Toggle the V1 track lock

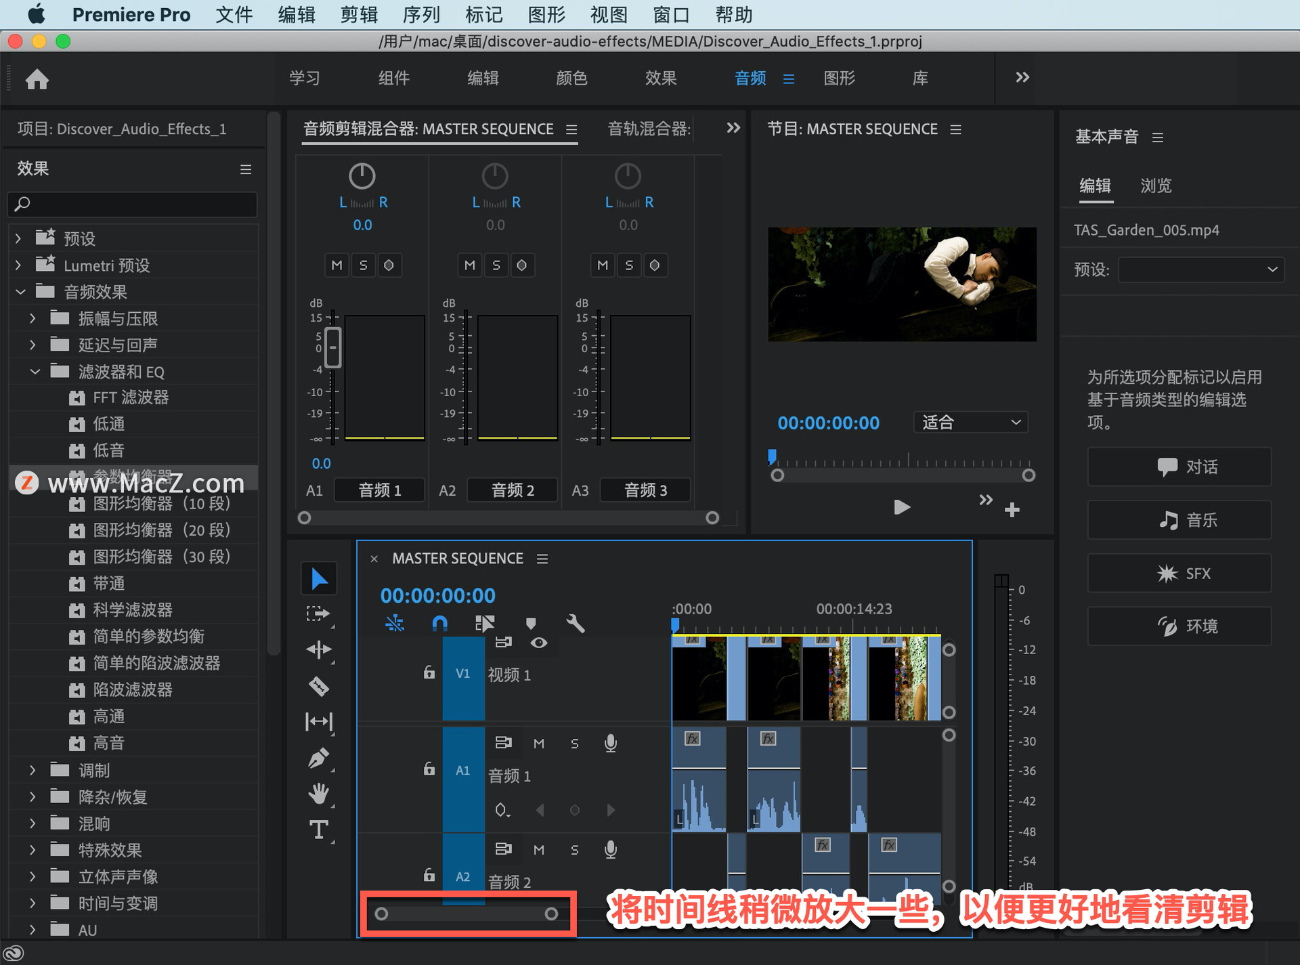(429, 672)
